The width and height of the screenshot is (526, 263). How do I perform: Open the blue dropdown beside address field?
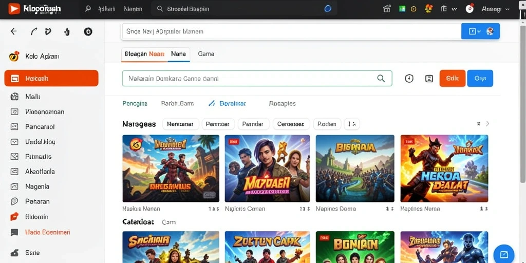tap(474, 31)
